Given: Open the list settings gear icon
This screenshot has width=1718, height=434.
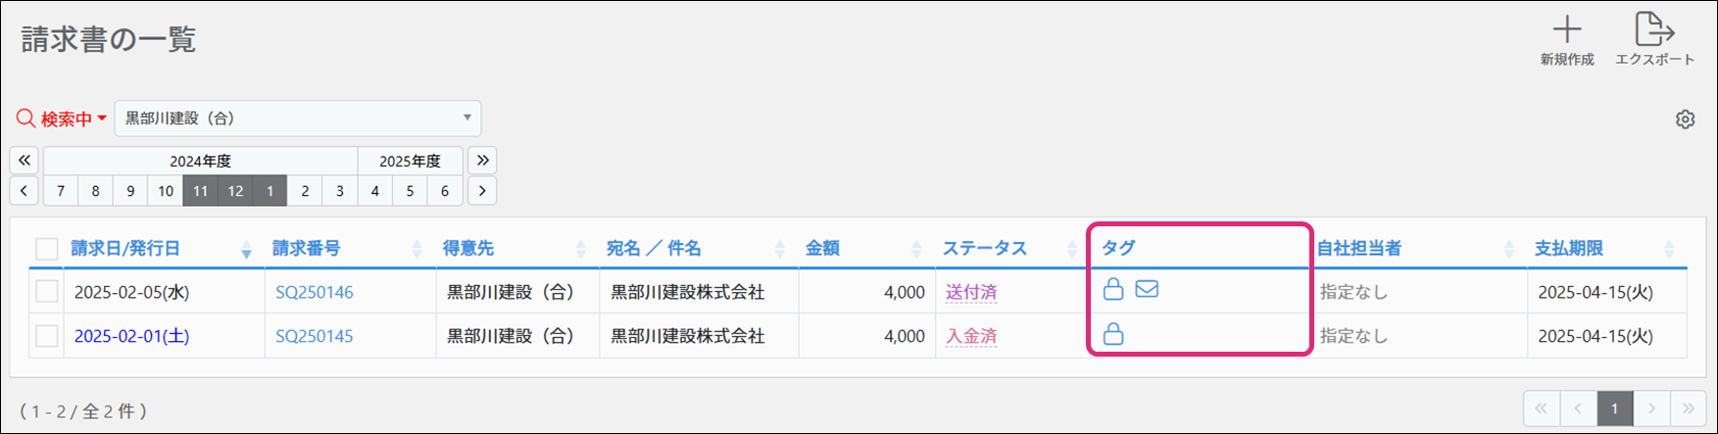Looking at the screenshot, I should click(x=1685, y=120).
